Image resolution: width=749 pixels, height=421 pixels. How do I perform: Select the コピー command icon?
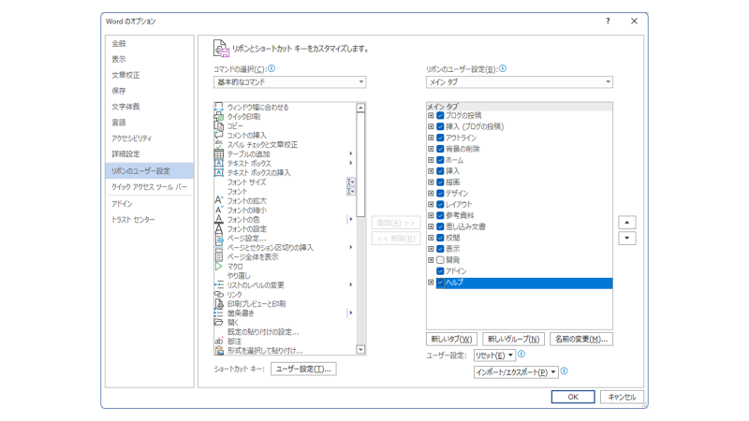pyautogui.click(x=218, y=126)
